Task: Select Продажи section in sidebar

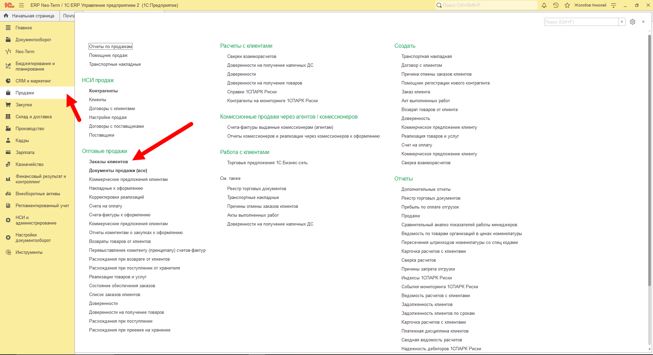Action: 37,93
